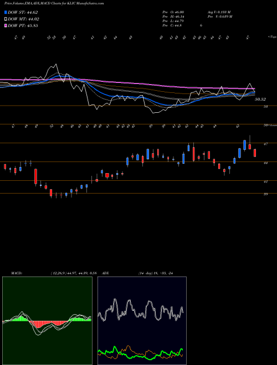This screenshot has width=277, height=365.
Task: Click the 39 axis label on candlestick chart
Action: click(265, 194)
